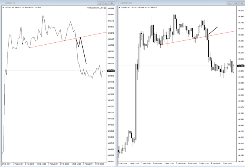Image resolution: width=245 pixels, height=167 pixels.
Task: Click the 148.620 price label on the candlestick chart scale
Action: point(241,29)
